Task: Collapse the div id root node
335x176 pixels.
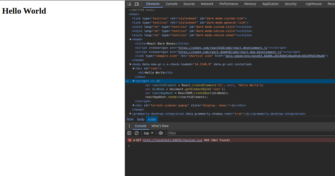Action: [133, 68]
